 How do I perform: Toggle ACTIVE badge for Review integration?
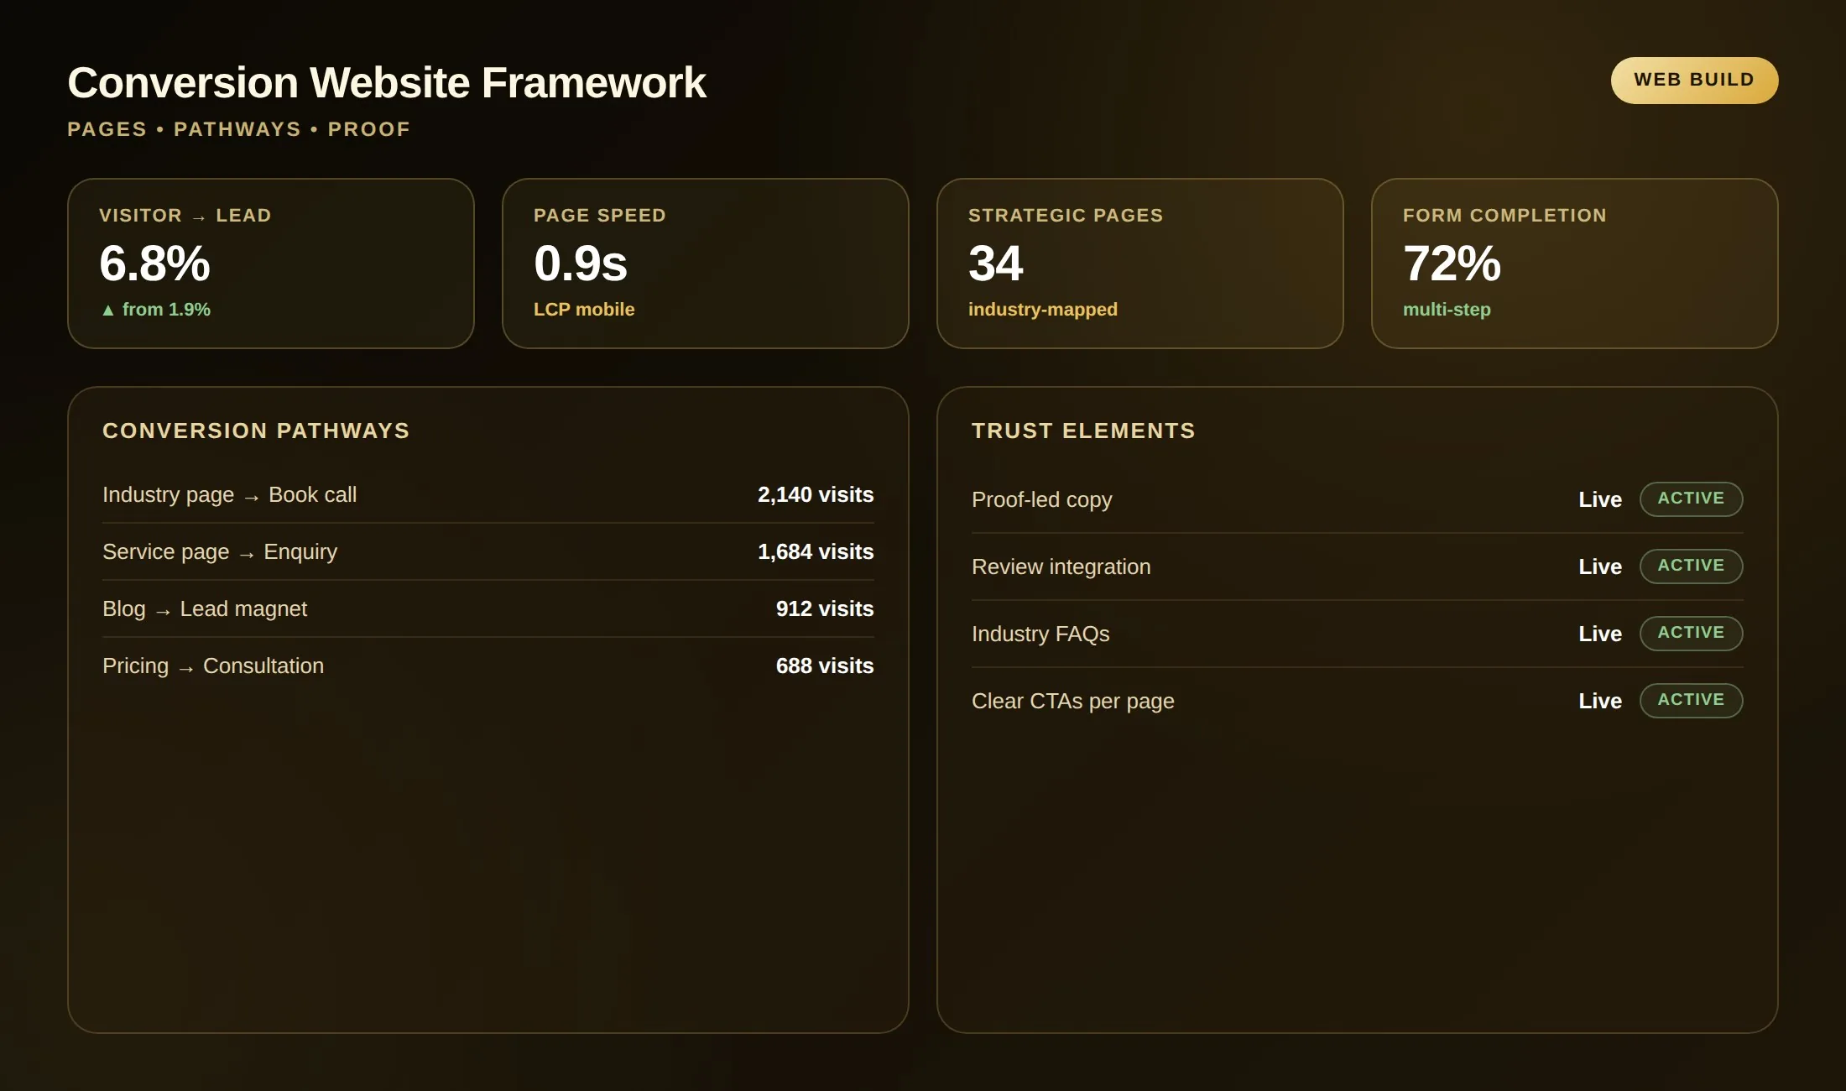[1691, 566]
